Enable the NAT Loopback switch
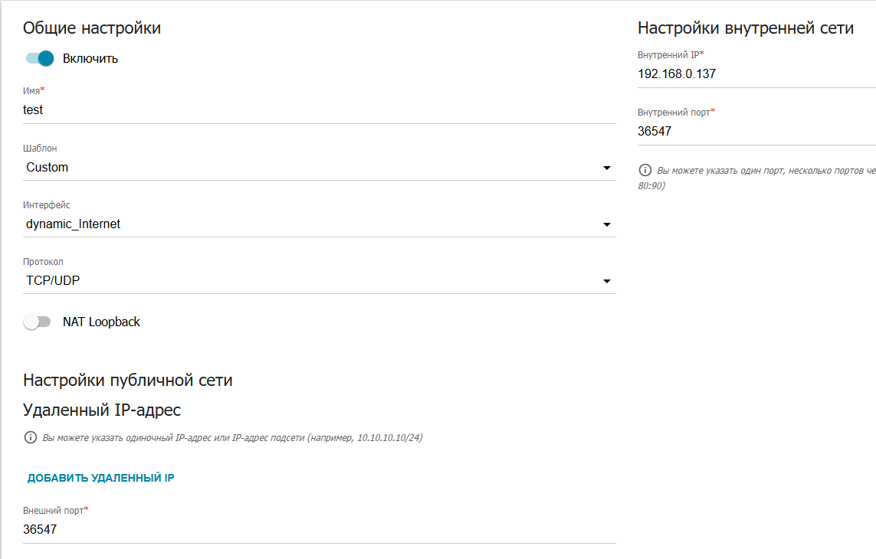Image resolution: width=876 pixels, height=559 pixels. [x=37, y=322]
